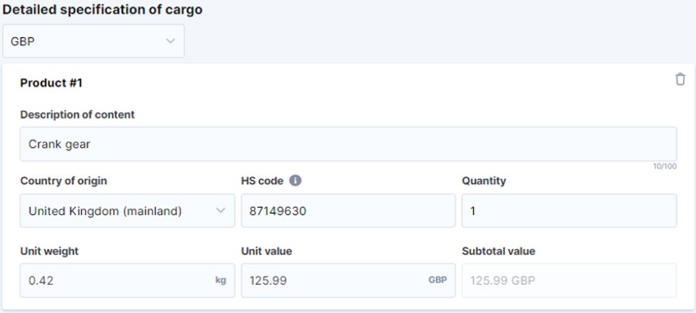Edit the Quantity field
Screen dimensions: 696x313
[x=570, y=211]
